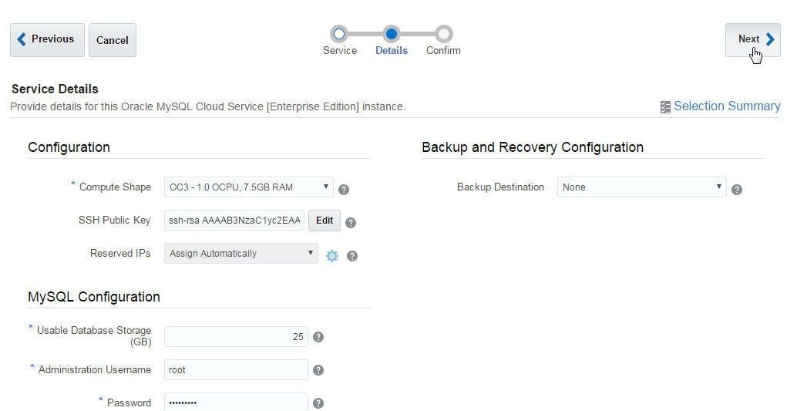Click the help icon beside Compute Shape
Image resolution: width=797 pixels, height=411 pixels.
[x=344, y=190]
